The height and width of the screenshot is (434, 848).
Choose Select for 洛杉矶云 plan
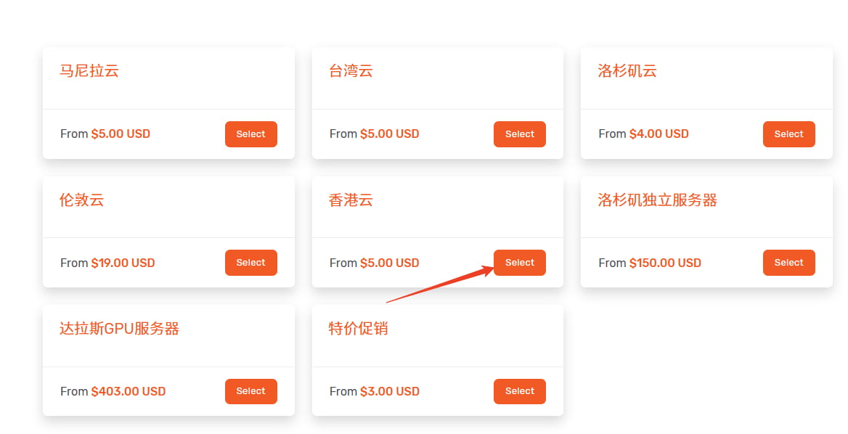[x=788, y=134]
